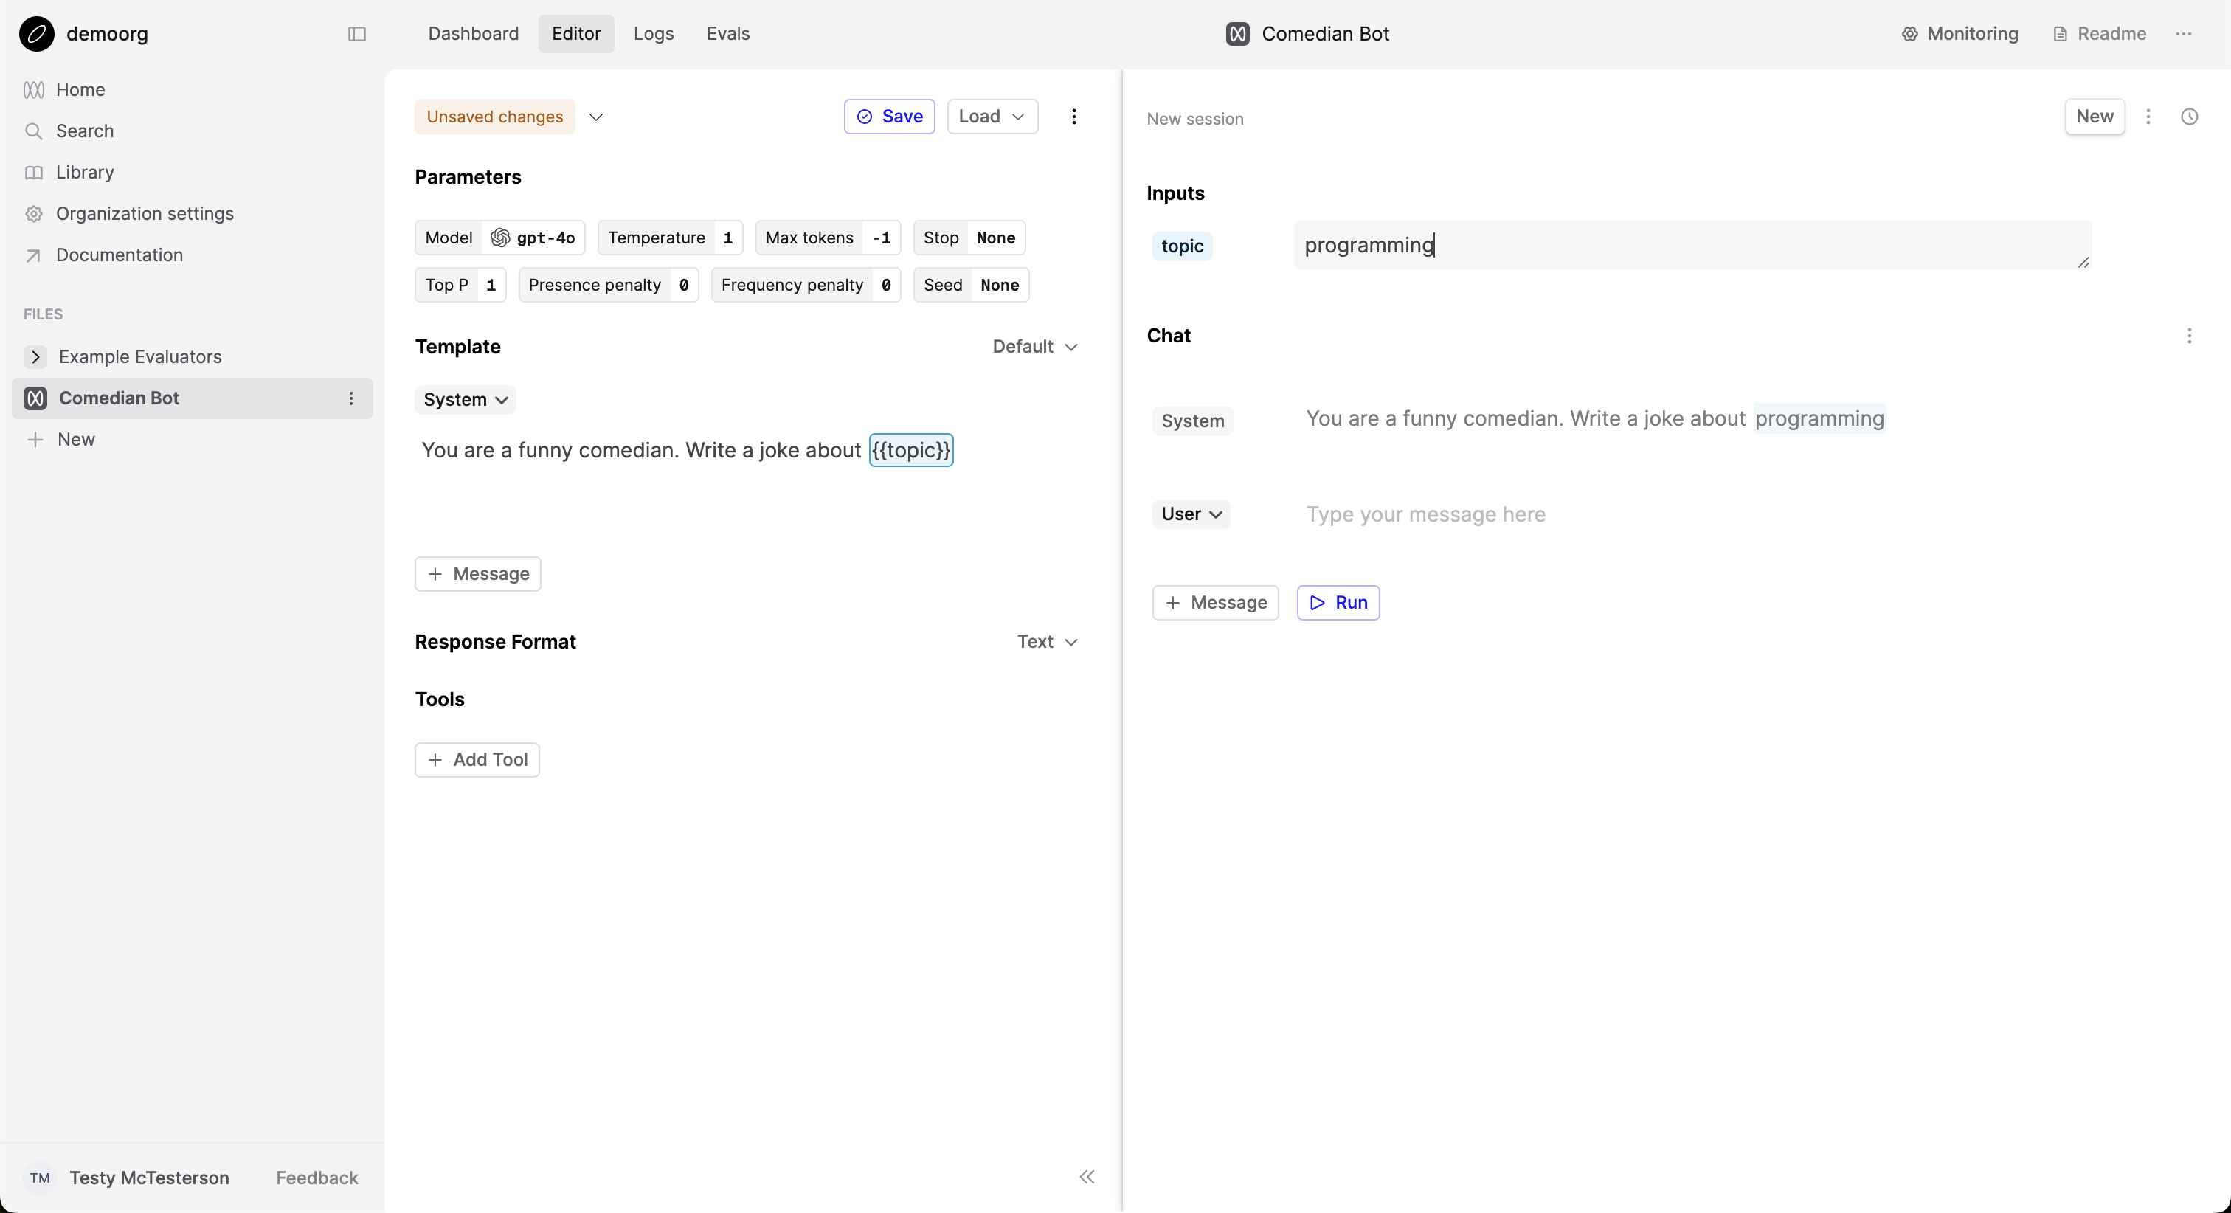Open Documentation via the external-link icon
This screenshot has height=1213, width=2231.
pyautogui.click(x=34, y=254)
